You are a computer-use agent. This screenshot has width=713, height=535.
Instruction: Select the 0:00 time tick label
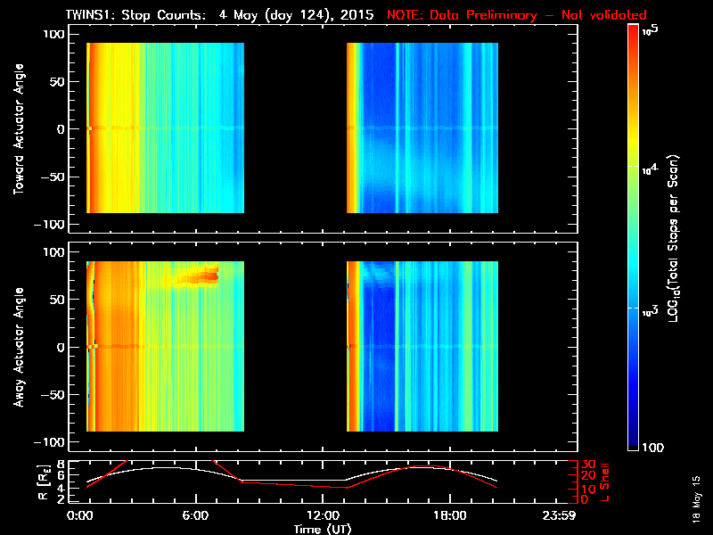coord(80,515)
